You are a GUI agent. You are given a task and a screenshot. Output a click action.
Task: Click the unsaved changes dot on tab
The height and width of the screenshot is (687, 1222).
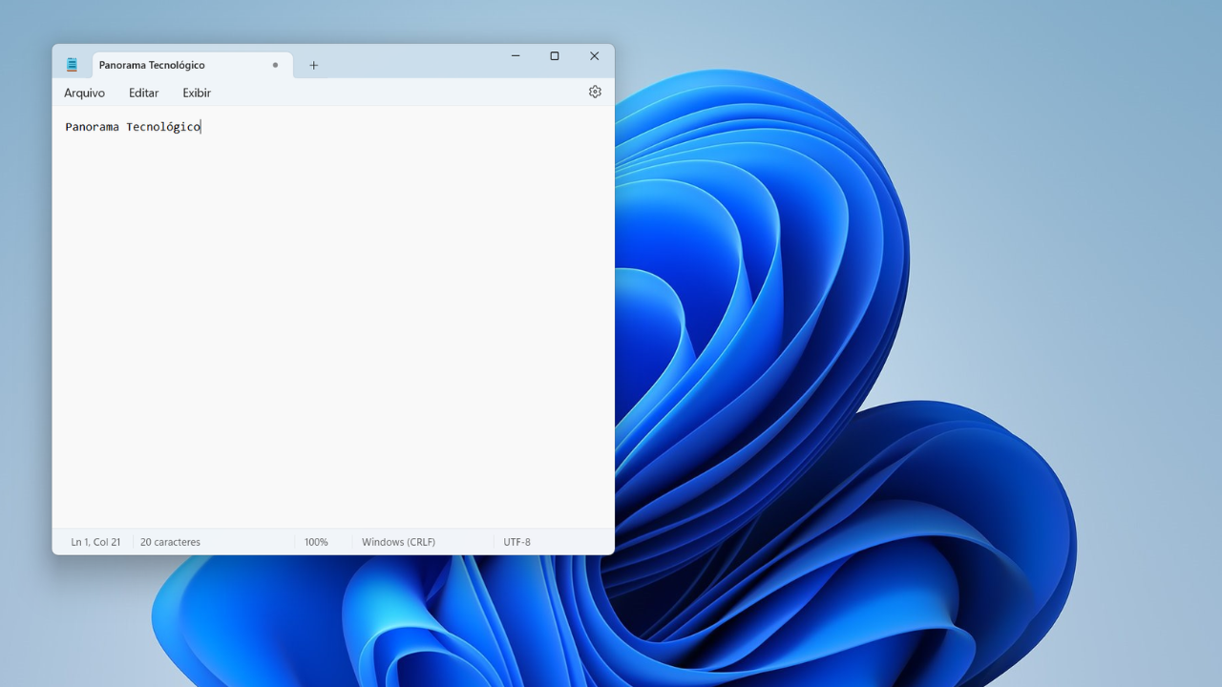click(x=274, y=65)
